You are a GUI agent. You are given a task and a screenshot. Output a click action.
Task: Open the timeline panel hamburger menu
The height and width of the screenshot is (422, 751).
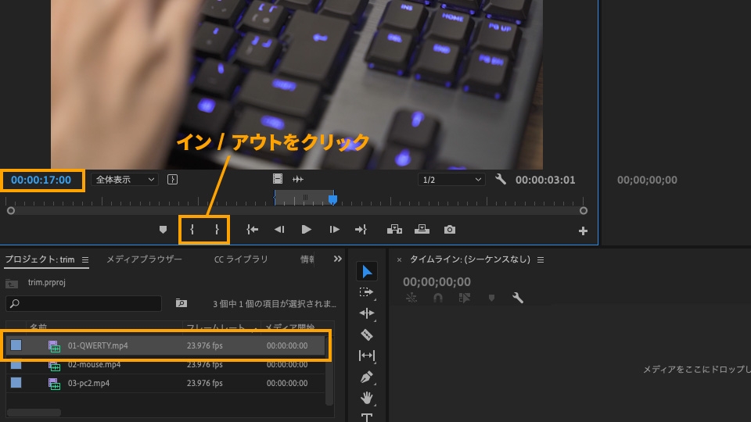click(x=541, y=259)
